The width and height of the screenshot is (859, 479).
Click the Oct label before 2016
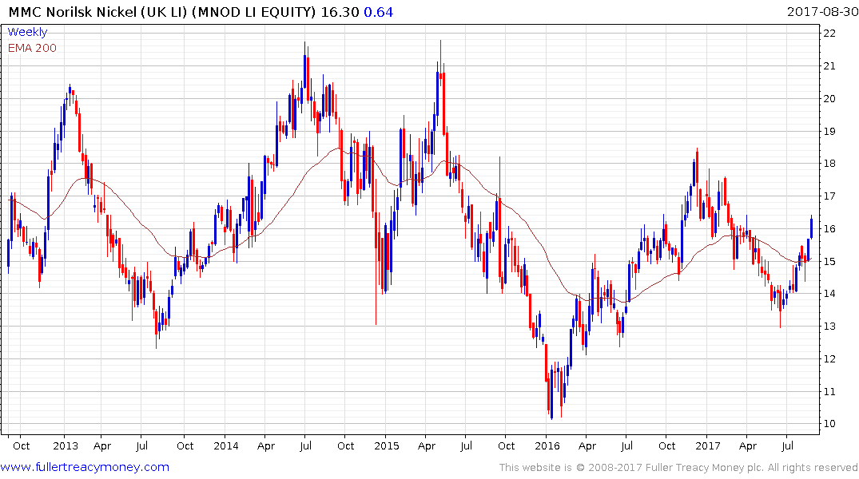pyautogui.click(x=506, y=445)
